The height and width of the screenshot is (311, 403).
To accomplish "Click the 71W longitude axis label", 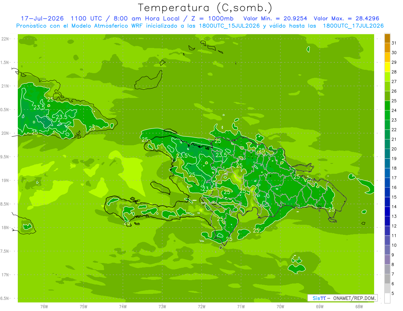I will point(241,307).
